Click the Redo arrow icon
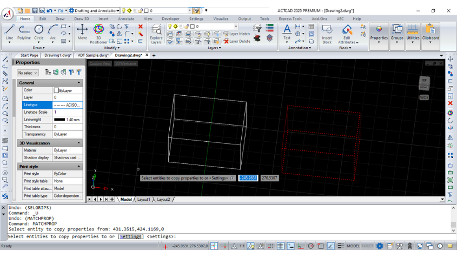This screenshot has width=457, height=257. (61, 10)
